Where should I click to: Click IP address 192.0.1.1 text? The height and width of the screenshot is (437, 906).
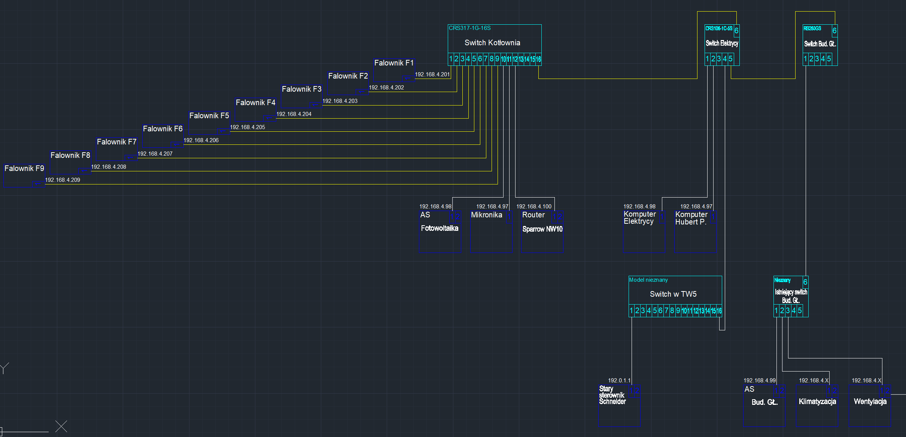coord(619,381)
